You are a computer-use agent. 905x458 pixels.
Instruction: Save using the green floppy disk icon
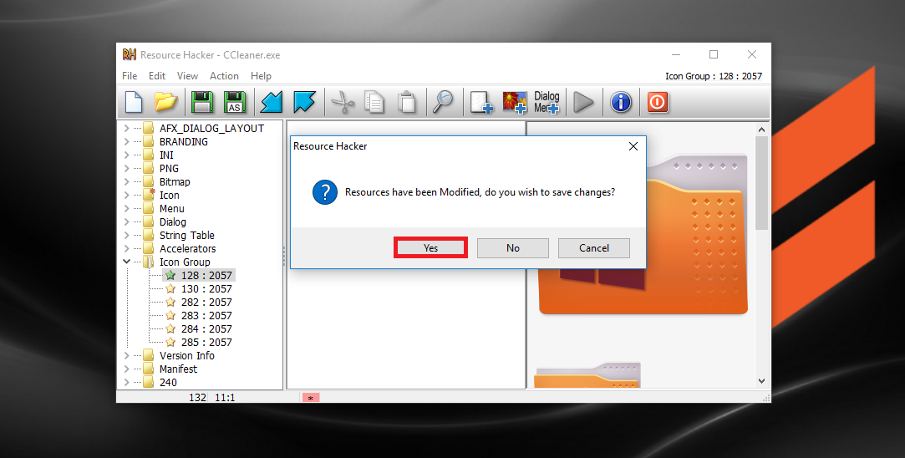point(202,102)
